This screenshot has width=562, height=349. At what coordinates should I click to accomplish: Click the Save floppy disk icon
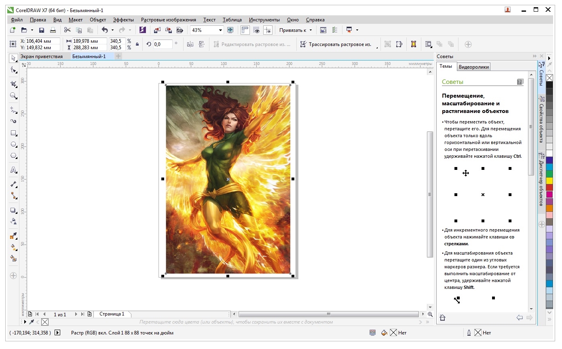point(41,30)
